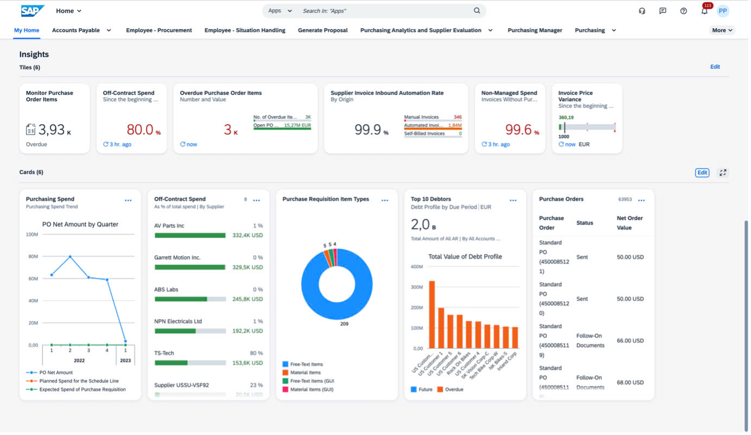The height and width of the screenshot is (435, 751).
Task: Open the PP user profile avatar
Action: [x=723, y=10]
